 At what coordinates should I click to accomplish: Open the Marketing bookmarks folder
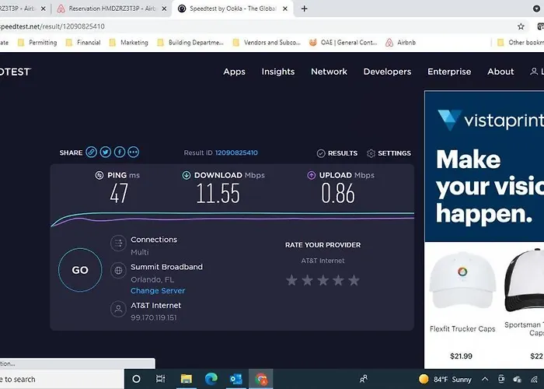coord(129,42)
